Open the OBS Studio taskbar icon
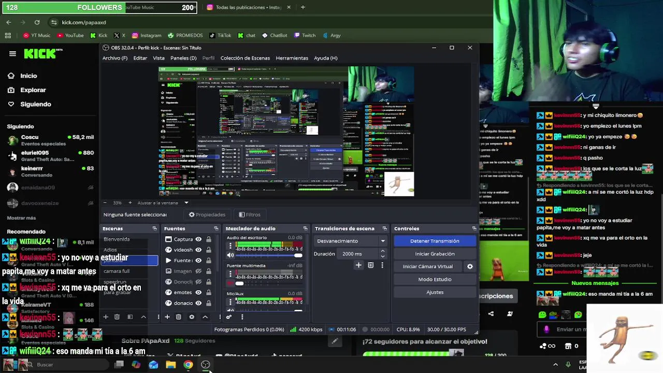The height and width of the screenshot is (373, 663). pos(206,365)
